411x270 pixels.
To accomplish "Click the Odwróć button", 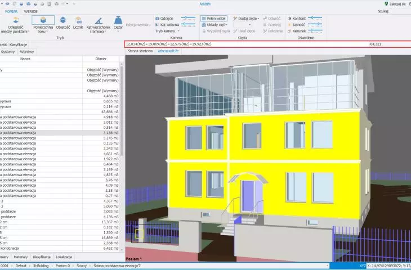I will (x=272, y=19).
